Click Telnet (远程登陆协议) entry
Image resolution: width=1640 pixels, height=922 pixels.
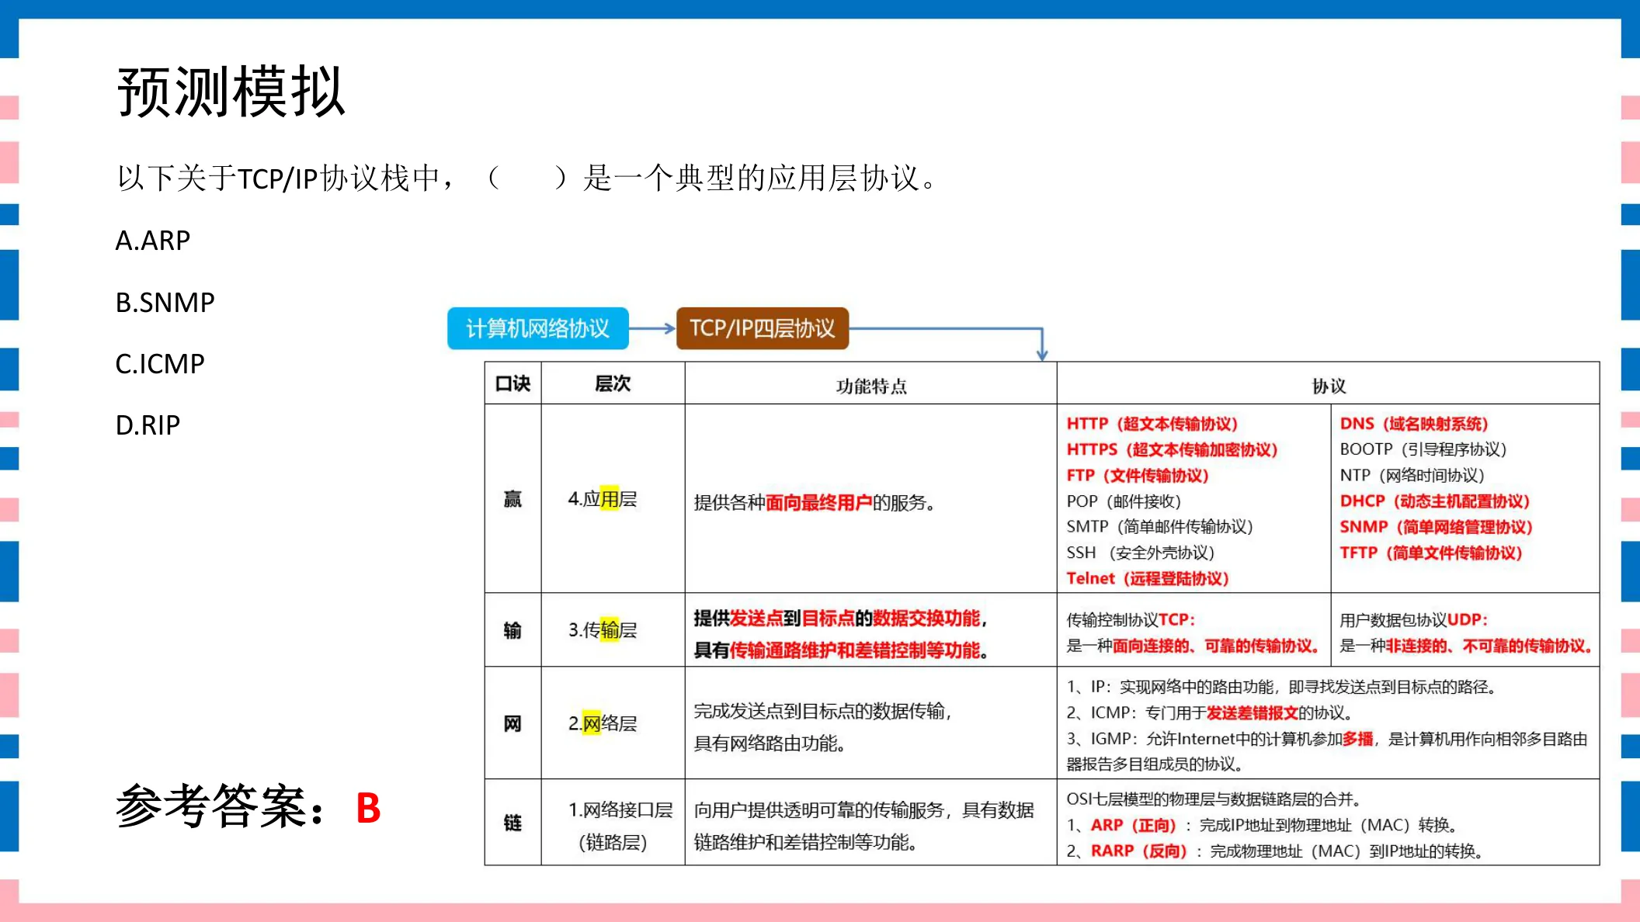point(1148,578)
